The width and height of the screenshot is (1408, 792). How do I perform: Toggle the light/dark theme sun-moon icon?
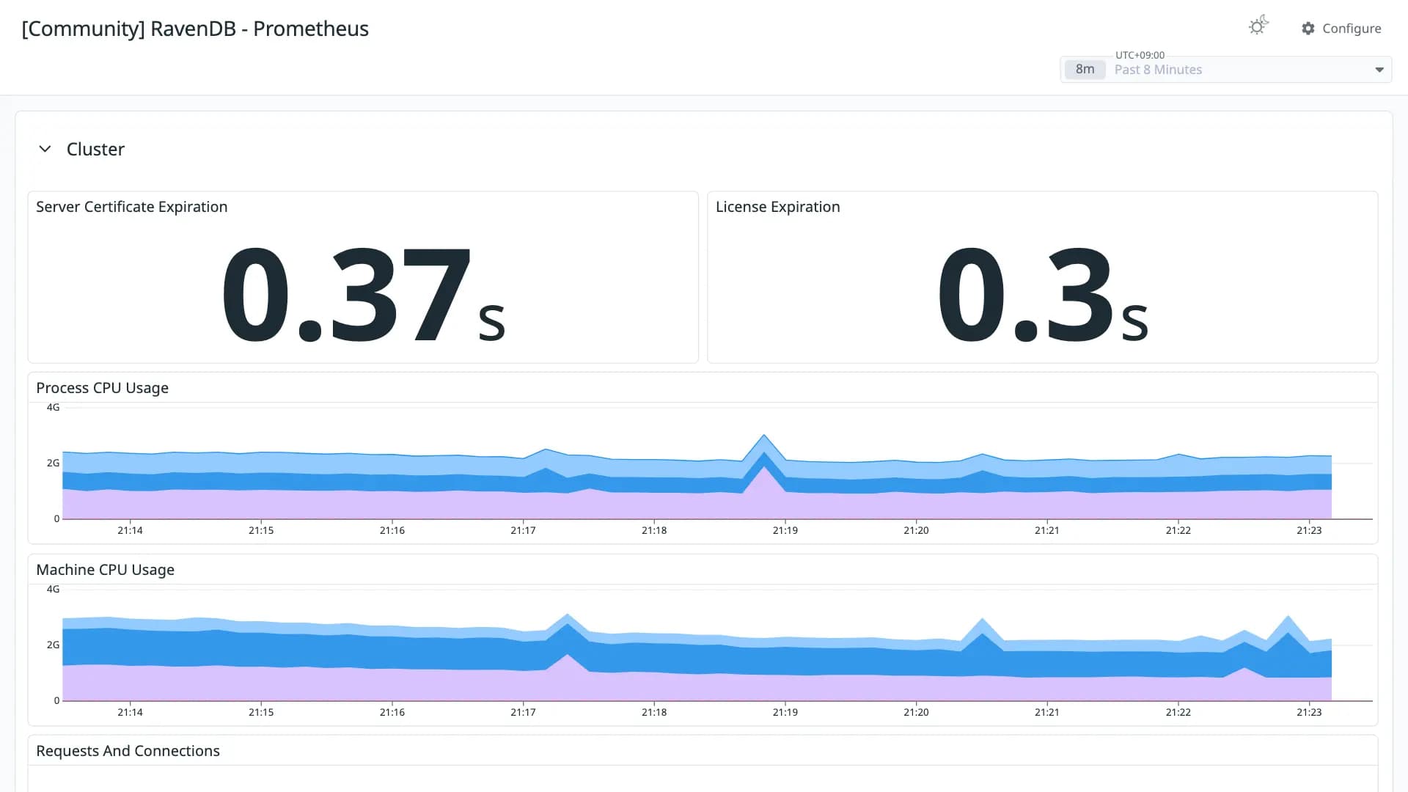(1258, 26)
